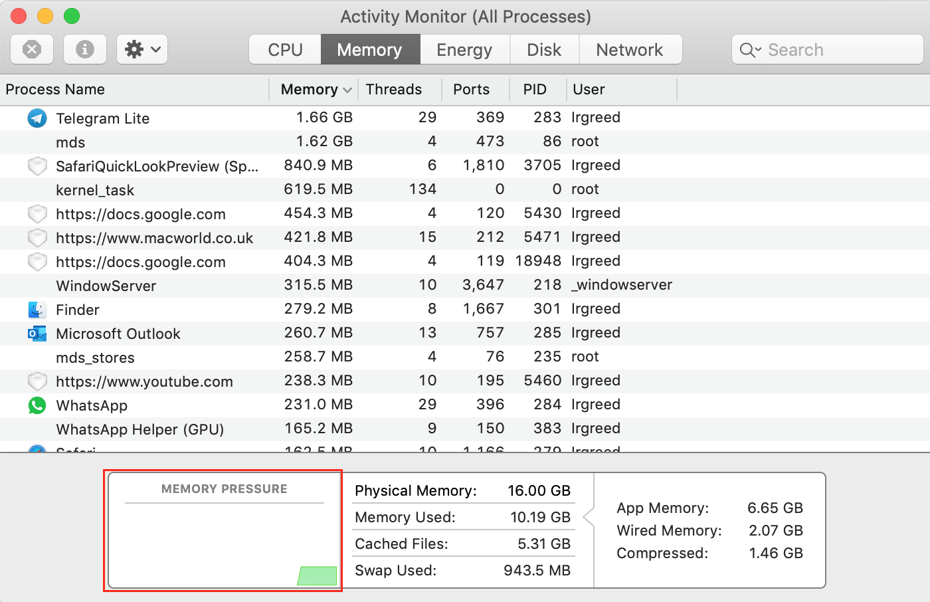
Task: Select the WhatsApp Helper (GPU) row
Action: point(465,429)
